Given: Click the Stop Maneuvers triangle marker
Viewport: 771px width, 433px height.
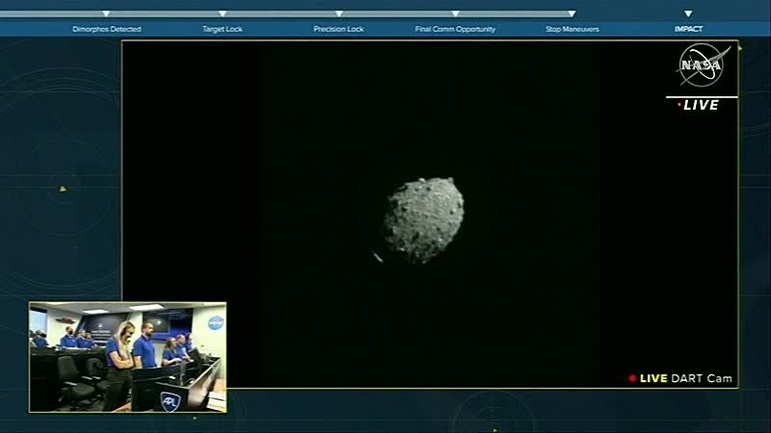Looking at the screenshot, I should 572,14.
